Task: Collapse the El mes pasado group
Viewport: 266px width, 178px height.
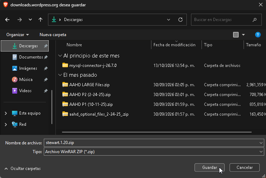Action: pos(60,75)
